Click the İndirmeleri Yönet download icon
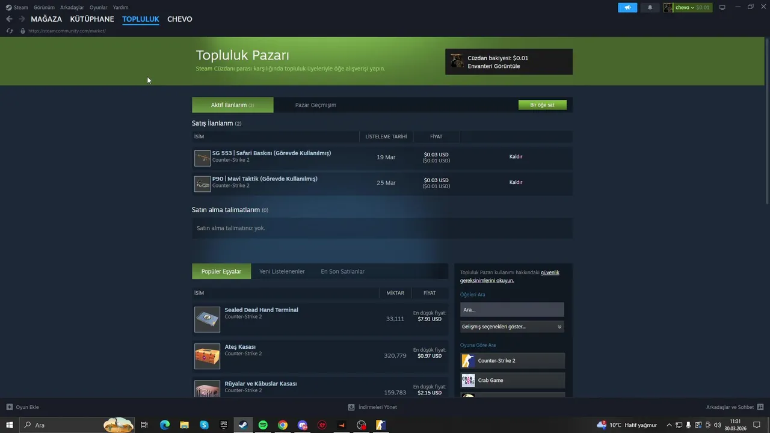 point(351,407)
